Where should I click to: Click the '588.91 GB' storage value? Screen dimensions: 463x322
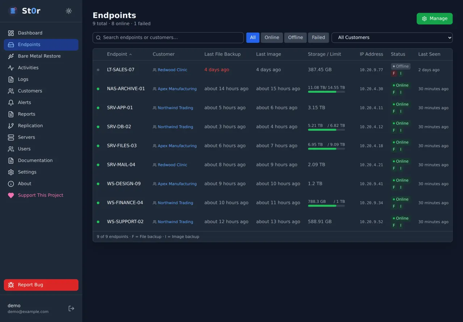pyautogui.click(x=320, y=222)
